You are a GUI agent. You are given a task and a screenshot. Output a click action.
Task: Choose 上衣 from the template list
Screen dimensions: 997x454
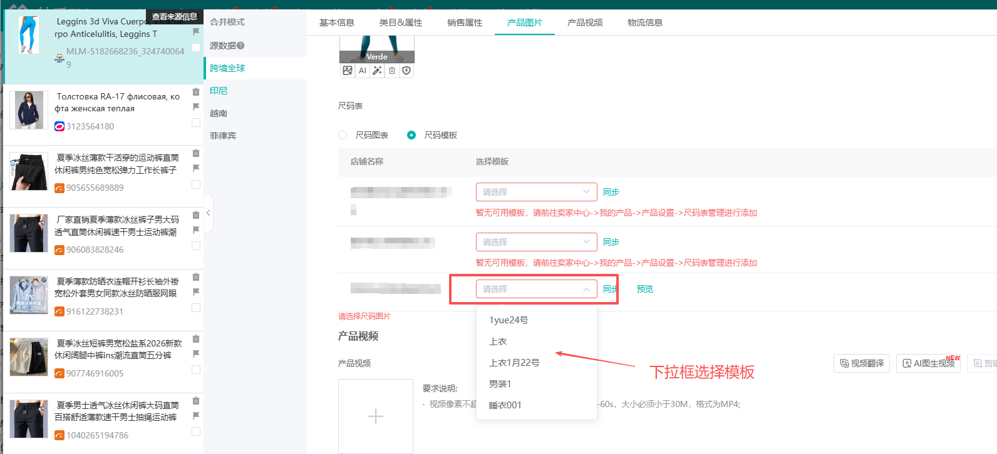pos(536,341)
